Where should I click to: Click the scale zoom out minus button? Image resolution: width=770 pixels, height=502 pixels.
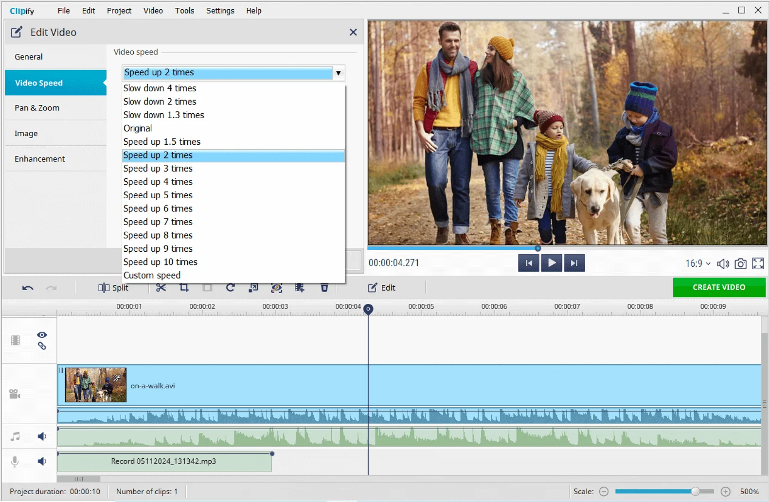604,492
